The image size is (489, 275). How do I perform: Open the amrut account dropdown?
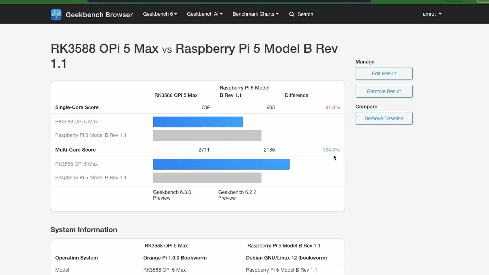432,14
